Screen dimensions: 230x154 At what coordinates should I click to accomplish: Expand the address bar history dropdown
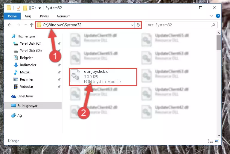[132, 25]
